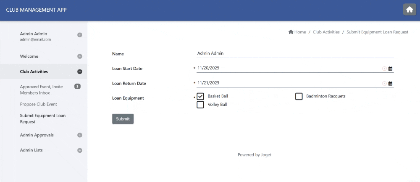Expand the Admin Lists section
Screen dimensions: 420x182
80,150
